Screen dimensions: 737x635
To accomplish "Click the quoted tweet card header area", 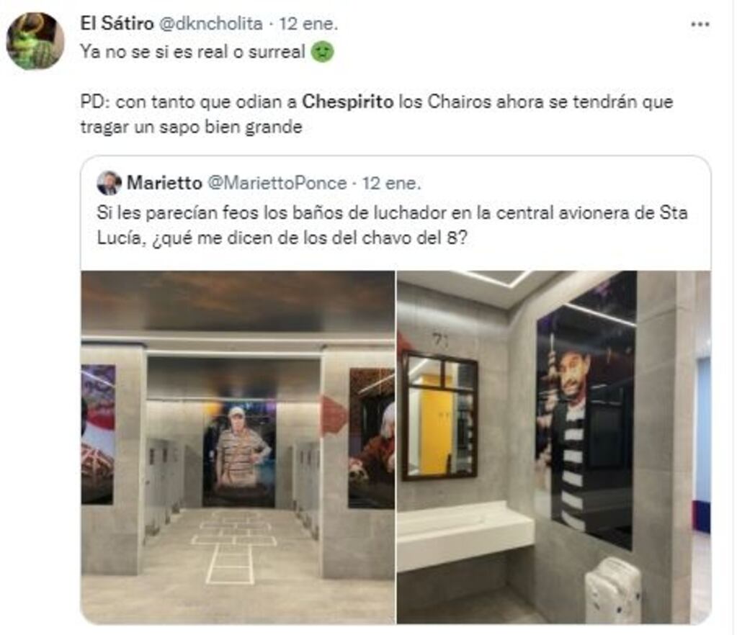I will [259, 183].
